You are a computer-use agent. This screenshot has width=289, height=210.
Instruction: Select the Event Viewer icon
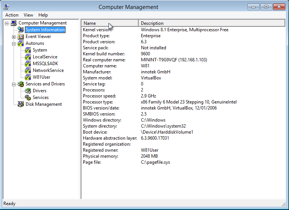pos(21,37)
